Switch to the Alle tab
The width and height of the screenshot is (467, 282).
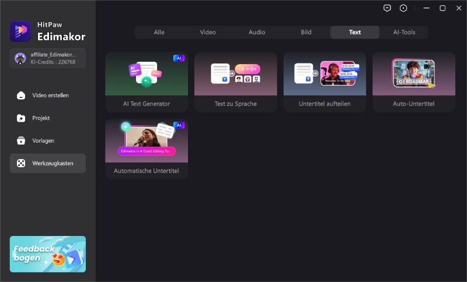159,33
